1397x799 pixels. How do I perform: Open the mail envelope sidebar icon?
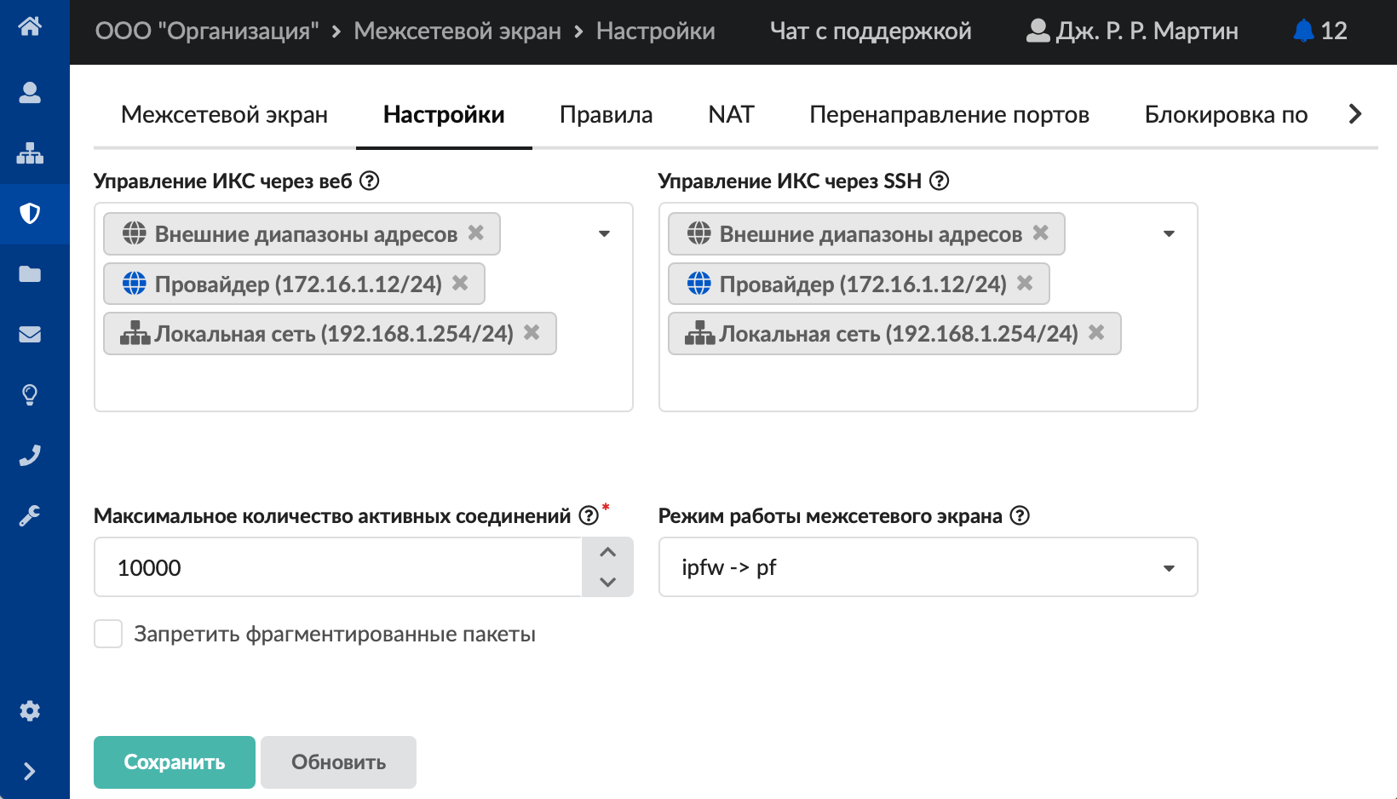(x=30, y=334)
